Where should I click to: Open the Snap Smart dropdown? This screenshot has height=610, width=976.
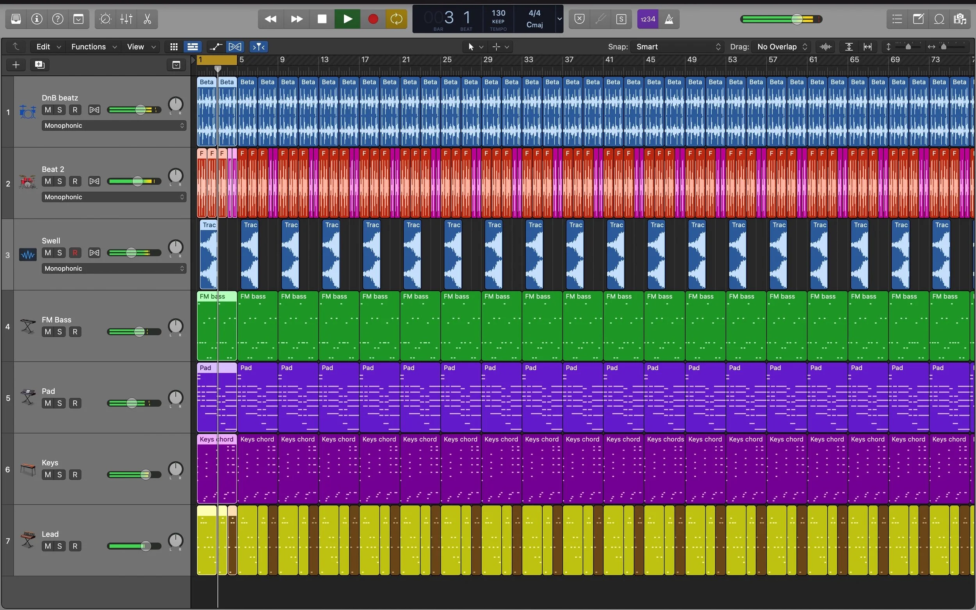677,47
